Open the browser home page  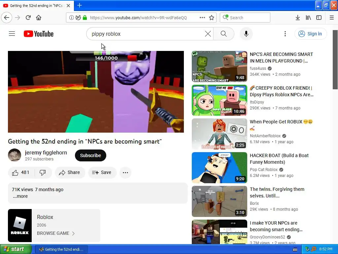39,18
